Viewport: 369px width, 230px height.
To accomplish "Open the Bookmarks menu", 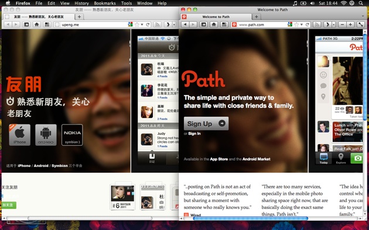I will (105, 4).
